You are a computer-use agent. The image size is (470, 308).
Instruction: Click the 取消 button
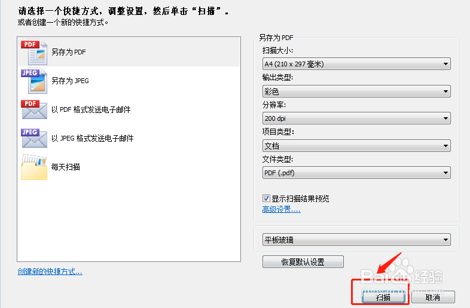[x=433, y=297]
